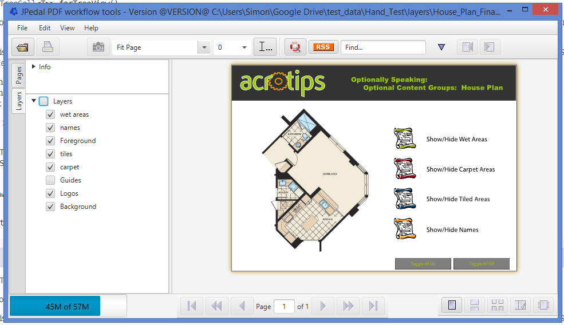Screen dimensions: 564x325
Task: Toggle the Background layer checkbox
Action: click(50, 207)
